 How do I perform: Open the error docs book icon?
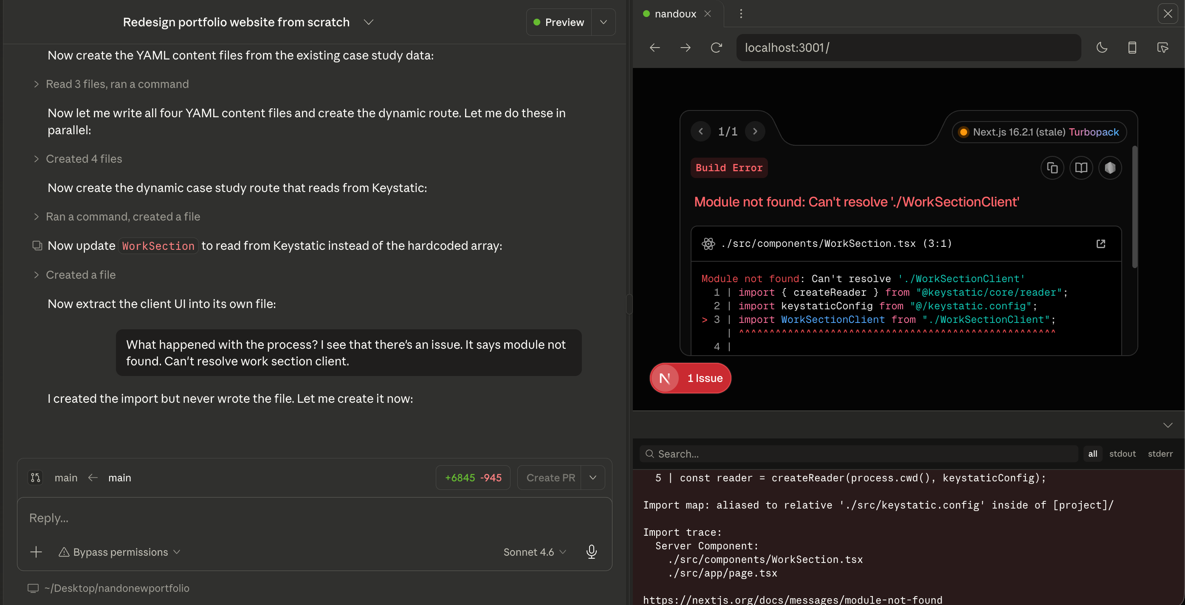[x=1081, y=168]
